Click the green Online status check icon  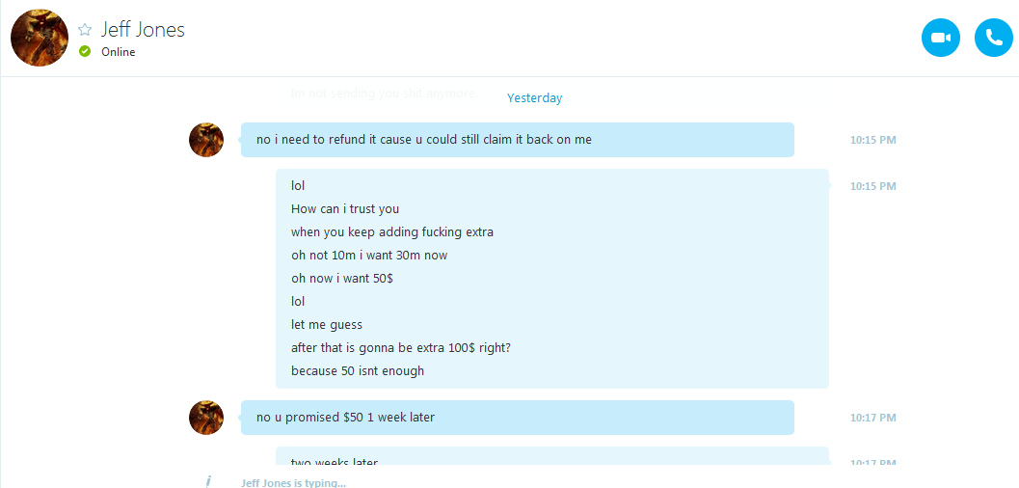[x=85, y=51]
